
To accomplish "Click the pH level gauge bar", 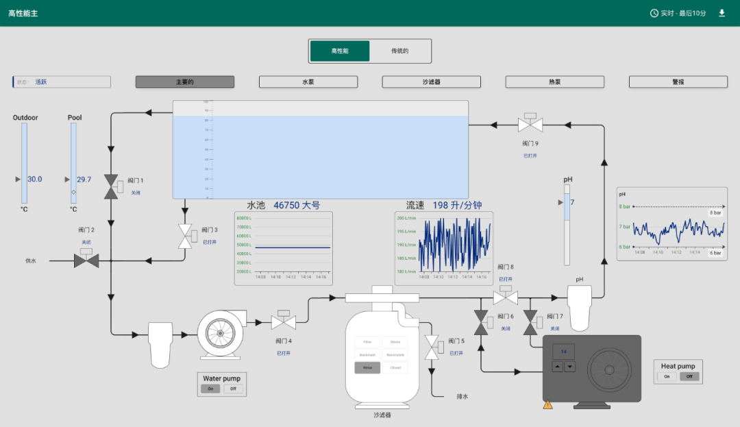I will 567,229.
